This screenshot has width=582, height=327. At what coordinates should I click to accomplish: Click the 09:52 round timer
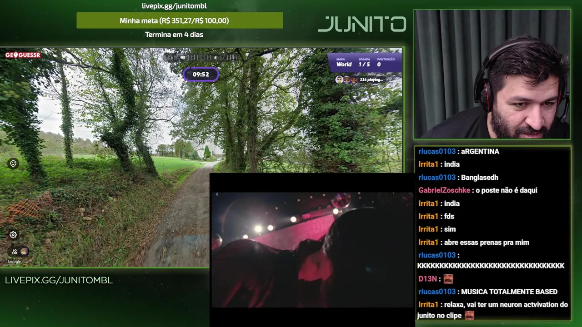201,74
